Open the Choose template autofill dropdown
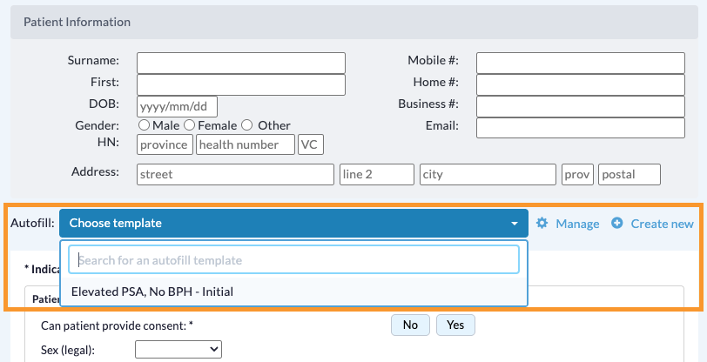Viewport: 707px width, 362px height. coord(293,223)
